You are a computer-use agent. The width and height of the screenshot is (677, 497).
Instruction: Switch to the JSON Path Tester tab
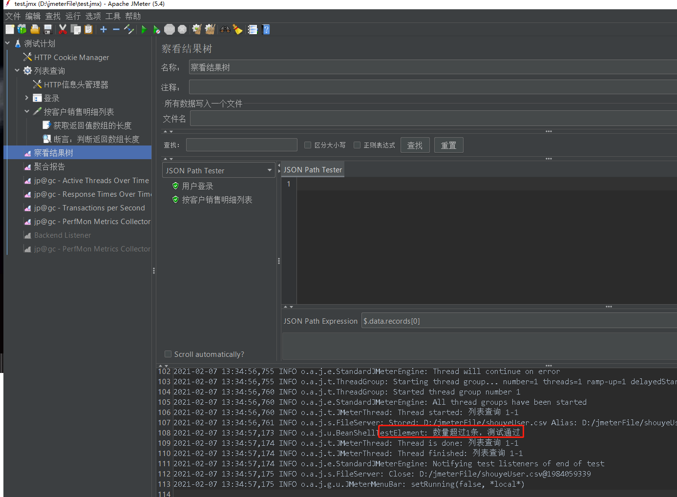point(313,170)
